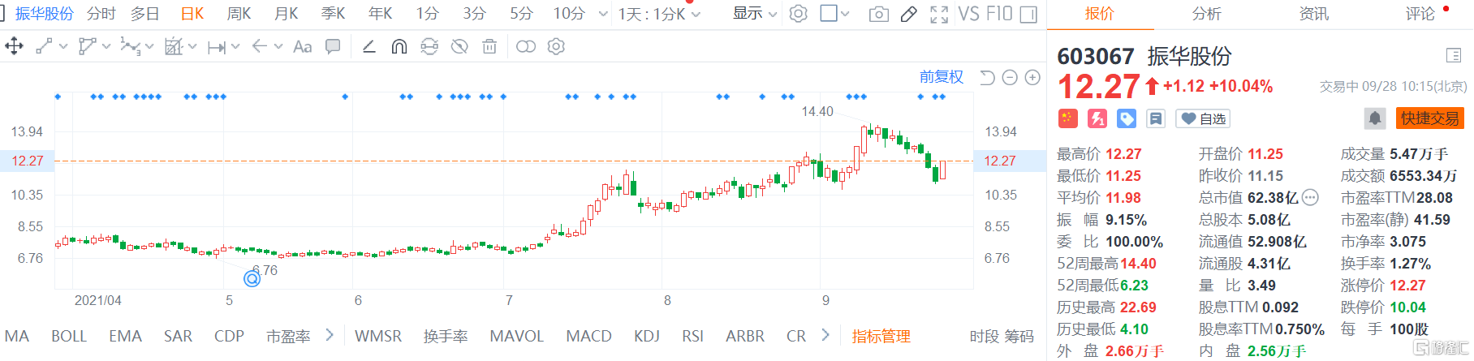Open the 显示 display dropdown

[x=755, y=14]
